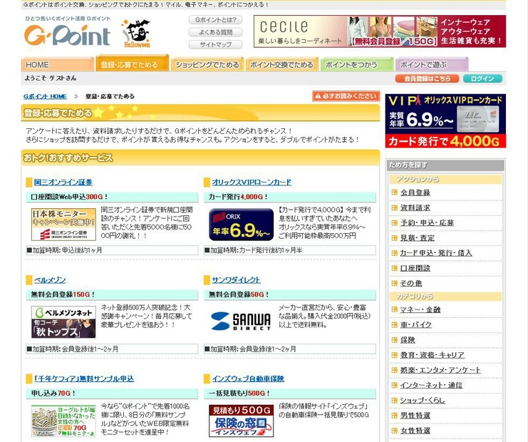Click arrow icon beside 保険

tap(394, 340)
